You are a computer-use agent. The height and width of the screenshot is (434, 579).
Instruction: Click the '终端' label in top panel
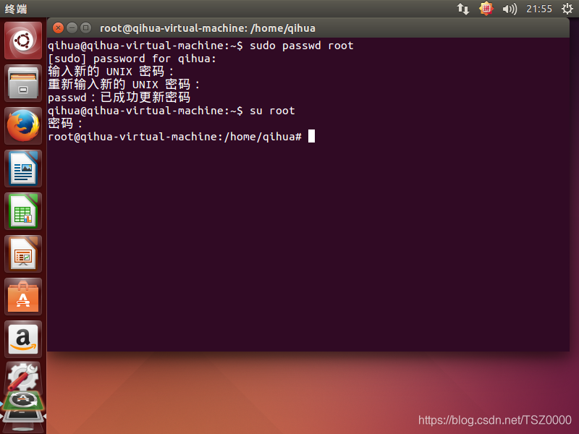pyautogui.click(x=16, y=9)
